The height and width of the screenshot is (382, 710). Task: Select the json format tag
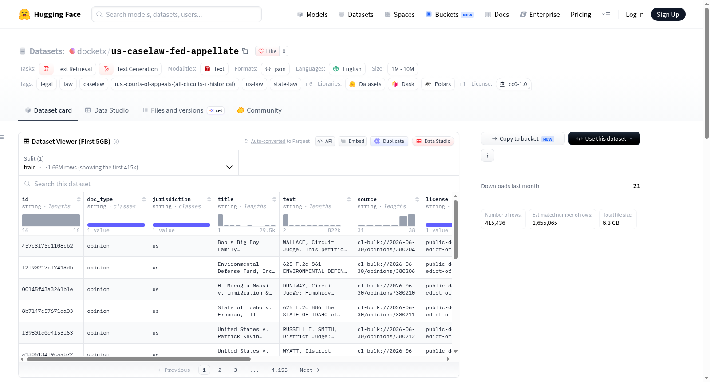click(x=276, y=69)
